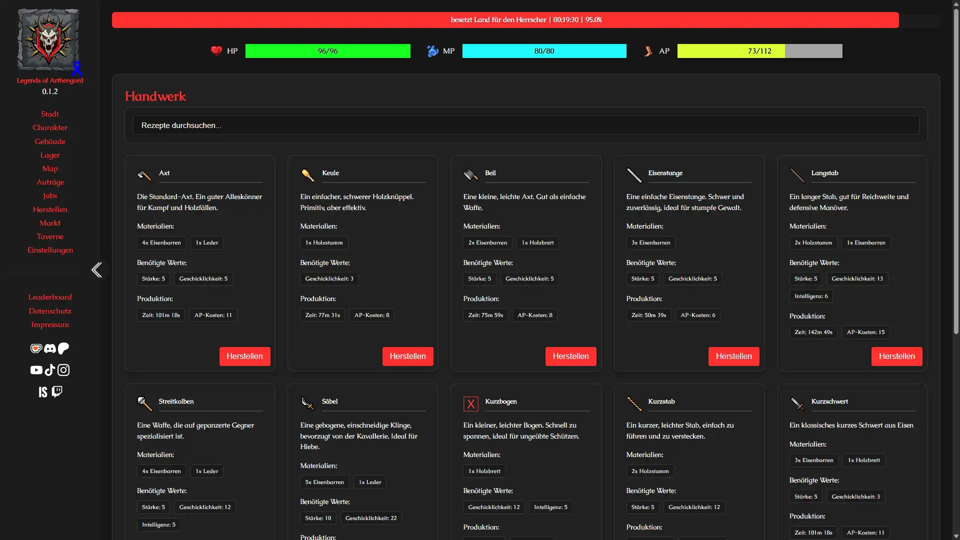This screenshot has height=540, width=960.
Task: Open the Markt section in the sidebar
Action: pyautogui.click(x=50, y=223)
